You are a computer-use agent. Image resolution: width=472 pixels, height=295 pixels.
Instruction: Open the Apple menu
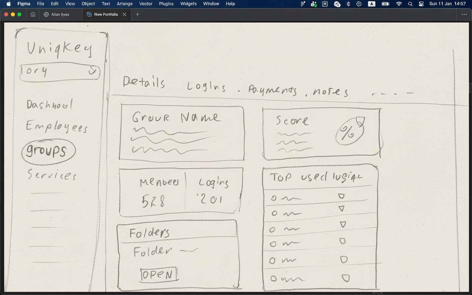click(9, 4)
